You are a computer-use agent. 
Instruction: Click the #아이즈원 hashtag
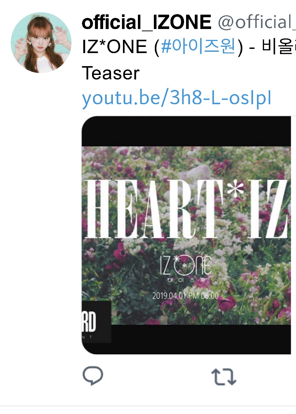click(198, 48)
